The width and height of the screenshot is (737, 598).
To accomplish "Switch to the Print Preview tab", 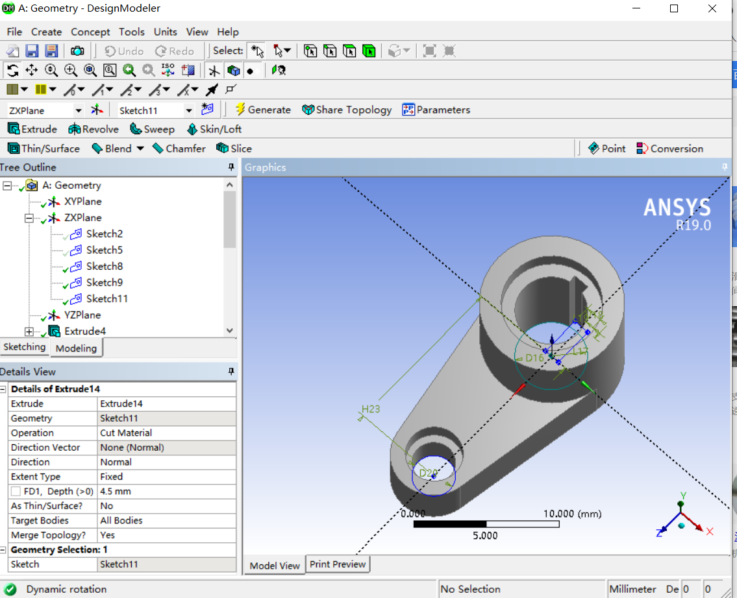I will (x=338, y=564).
